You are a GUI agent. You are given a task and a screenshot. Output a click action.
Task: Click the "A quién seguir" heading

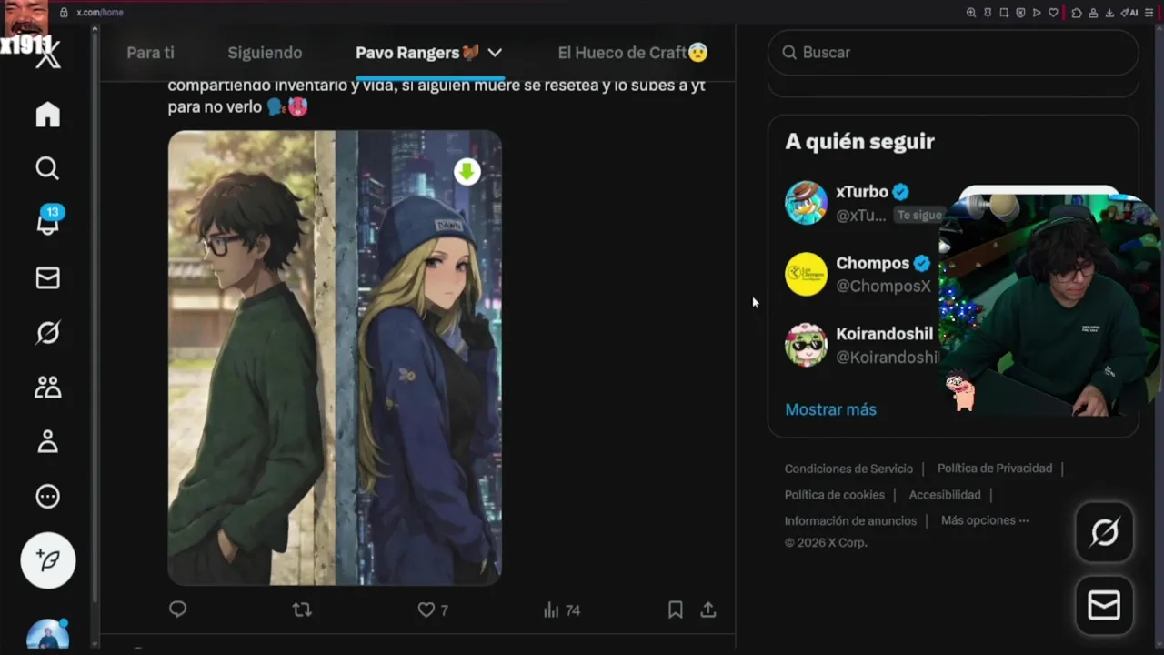(x=859, y=142)
